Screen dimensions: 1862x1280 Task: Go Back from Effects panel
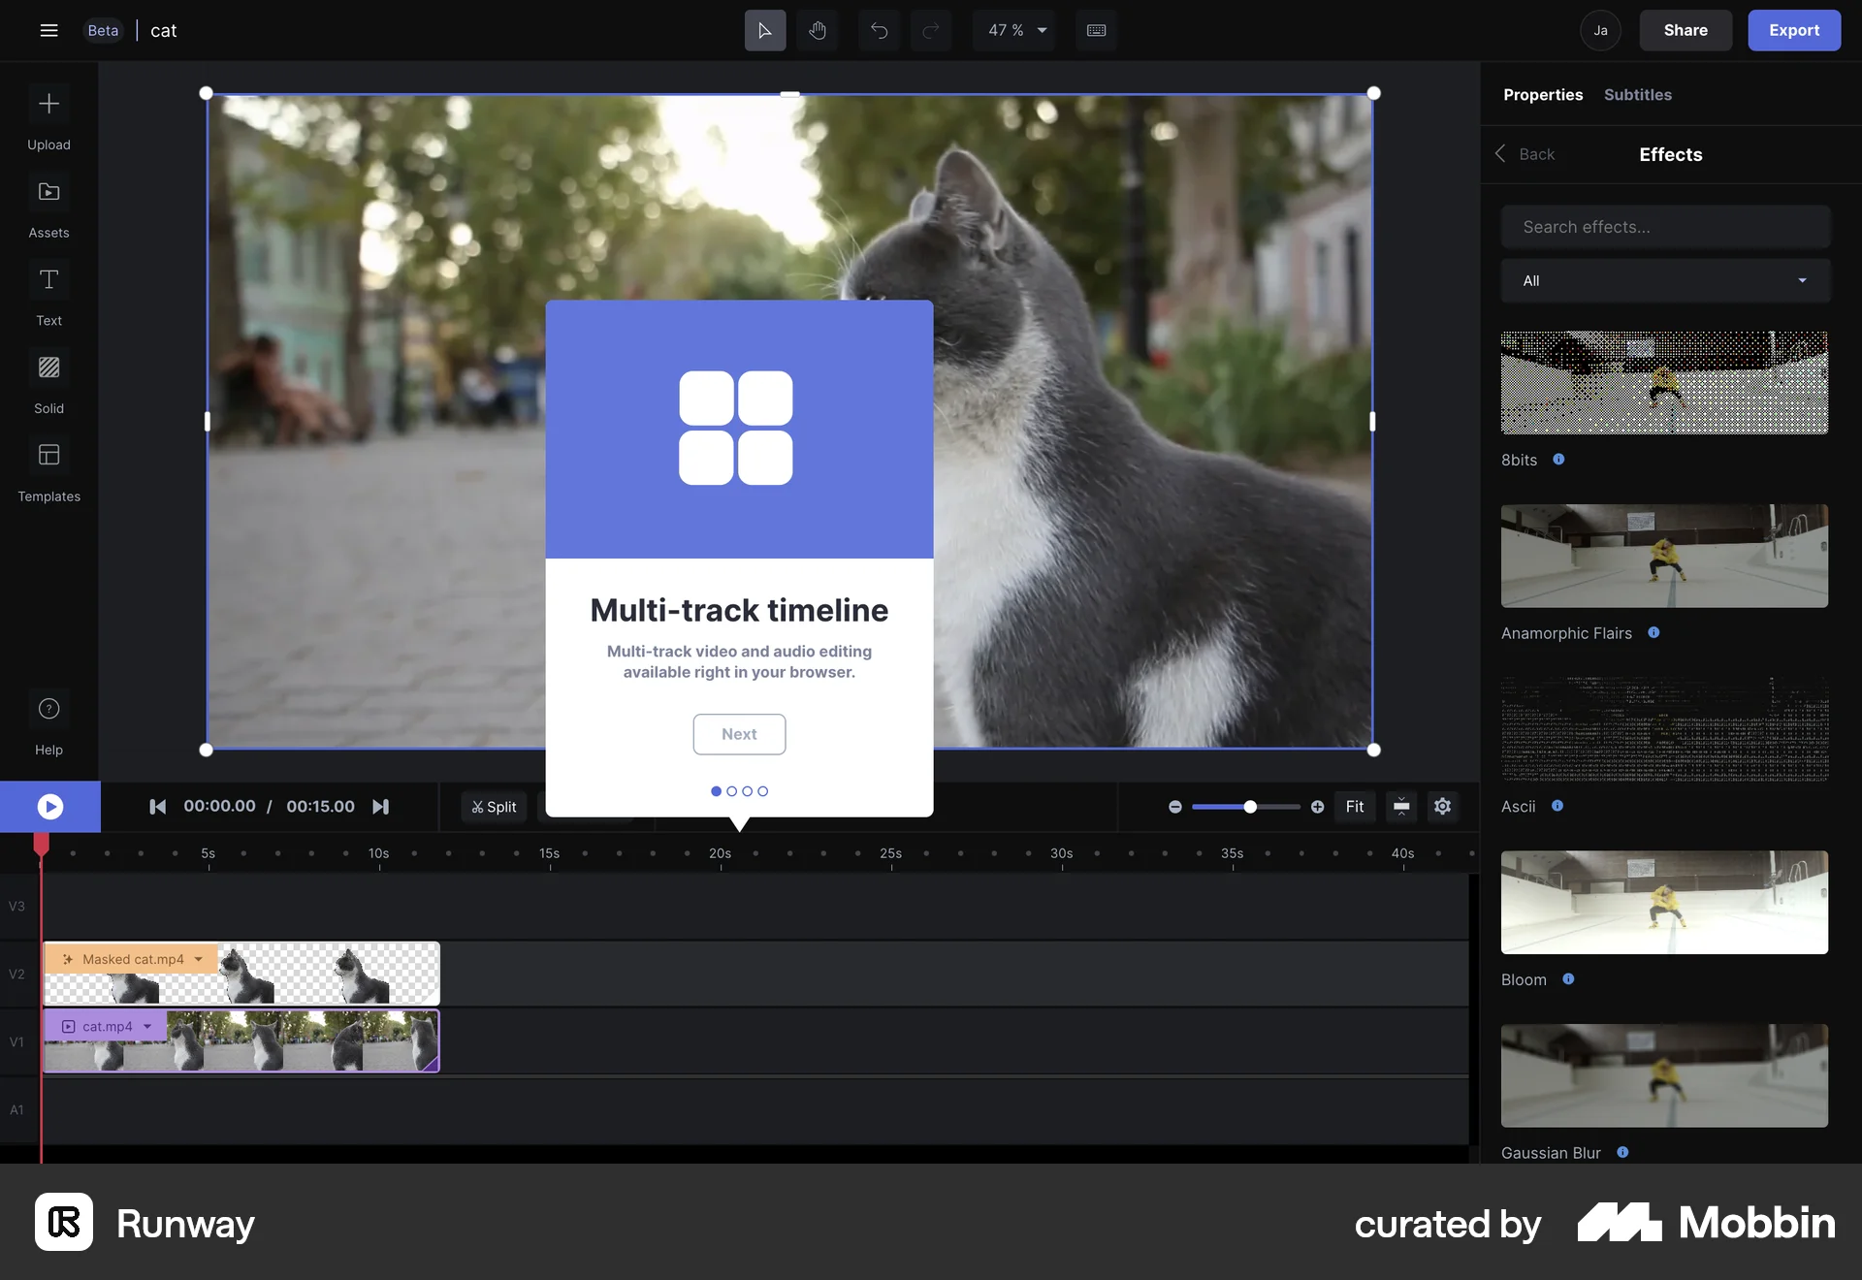[x=1525, y=154]
